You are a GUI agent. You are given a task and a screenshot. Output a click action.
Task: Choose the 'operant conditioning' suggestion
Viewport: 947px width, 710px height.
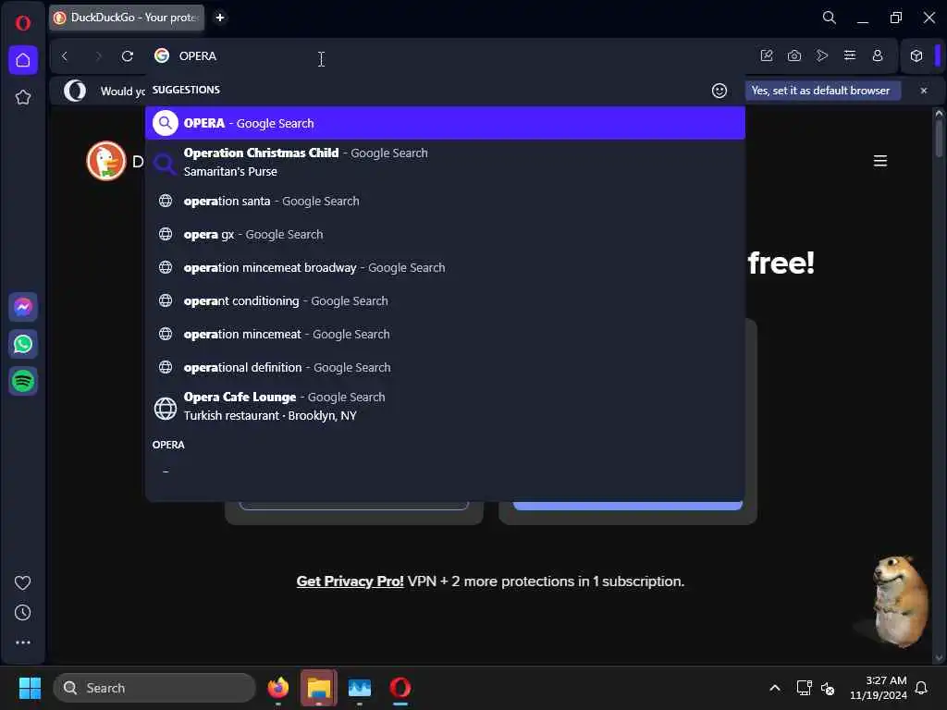[445, 300]
